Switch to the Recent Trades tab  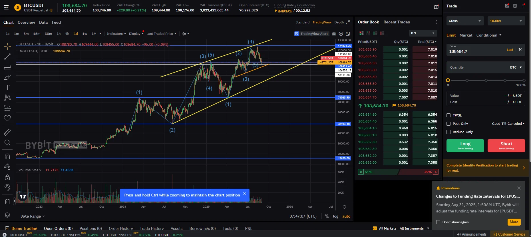(x=397, y=22)
